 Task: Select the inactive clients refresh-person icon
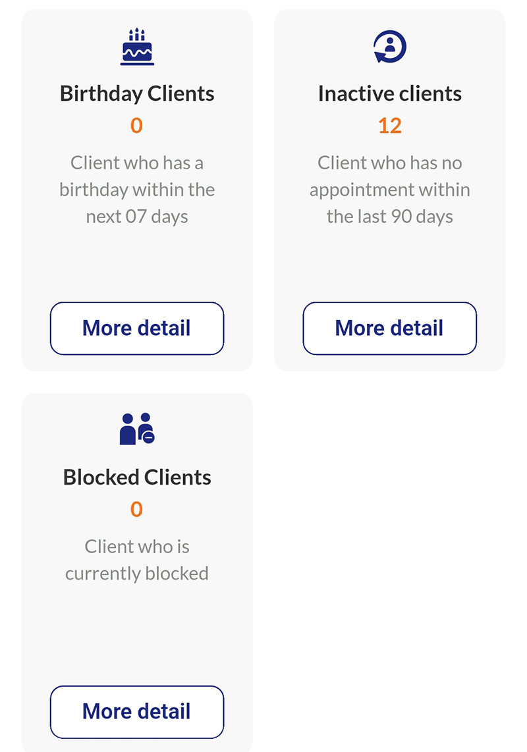tap(389, 46)
